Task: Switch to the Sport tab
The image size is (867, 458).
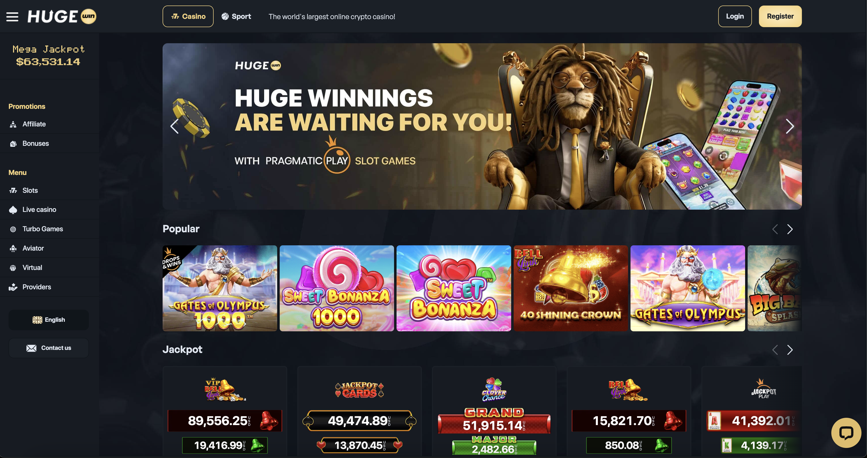Action: [236, 17]
